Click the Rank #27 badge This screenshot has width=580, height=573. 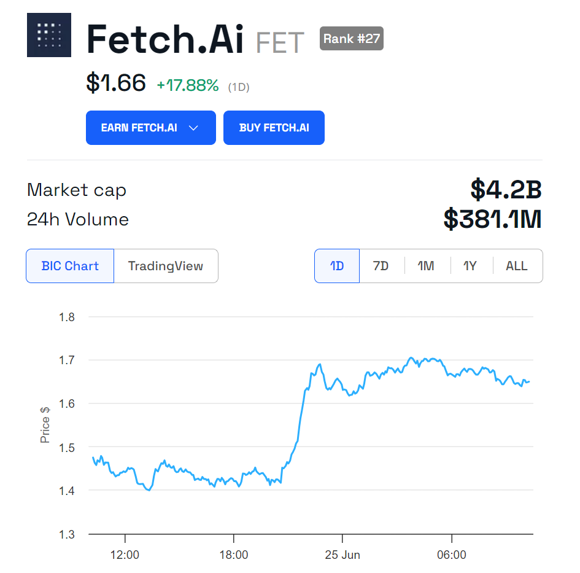(352, 39)
